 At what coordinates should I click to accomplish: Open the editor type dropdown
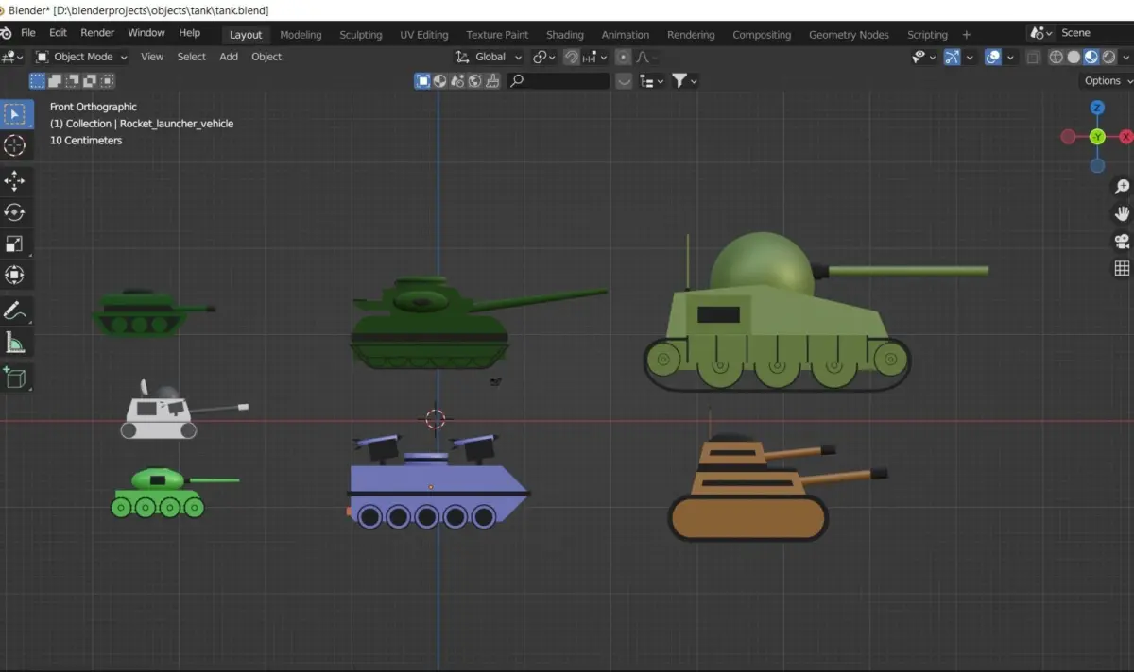(x=13, y=57)
